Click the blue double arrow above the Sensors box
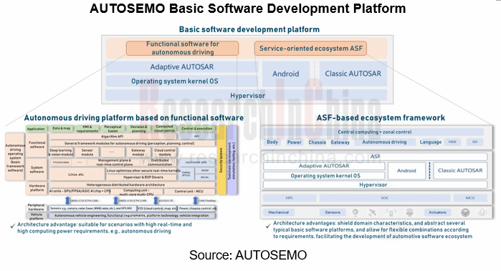 click(67, 200)
